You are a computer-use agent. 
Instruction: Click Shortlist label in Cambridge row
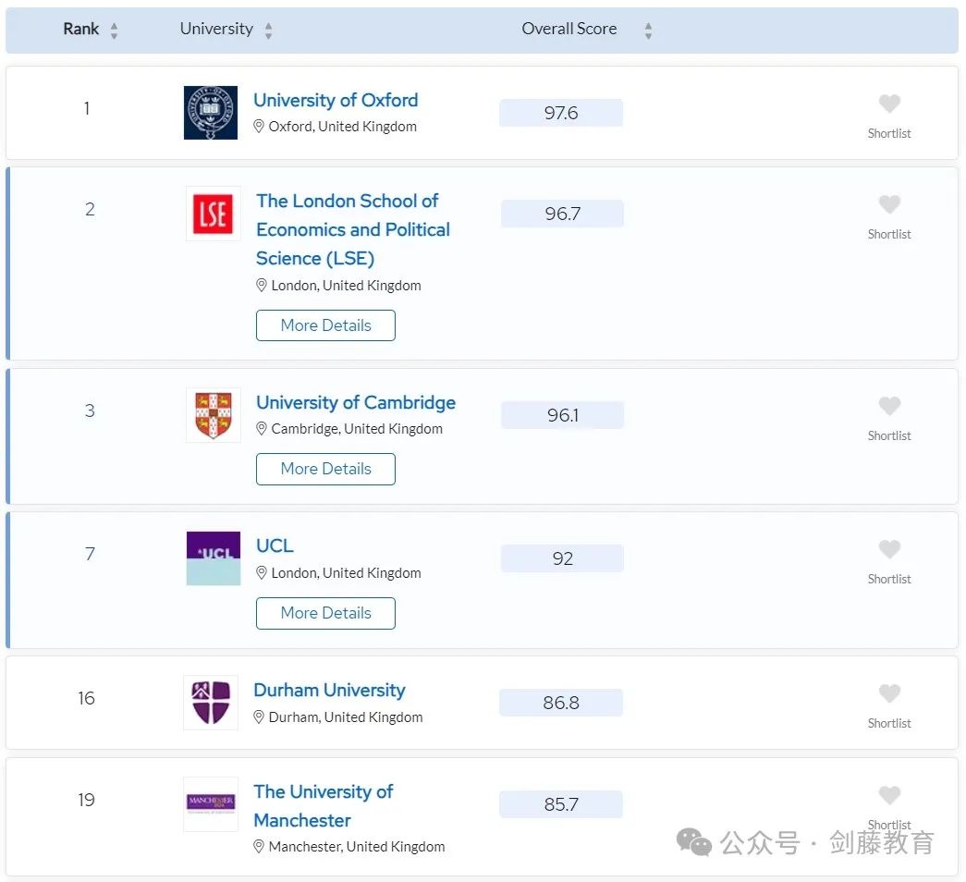click(889, 435)
